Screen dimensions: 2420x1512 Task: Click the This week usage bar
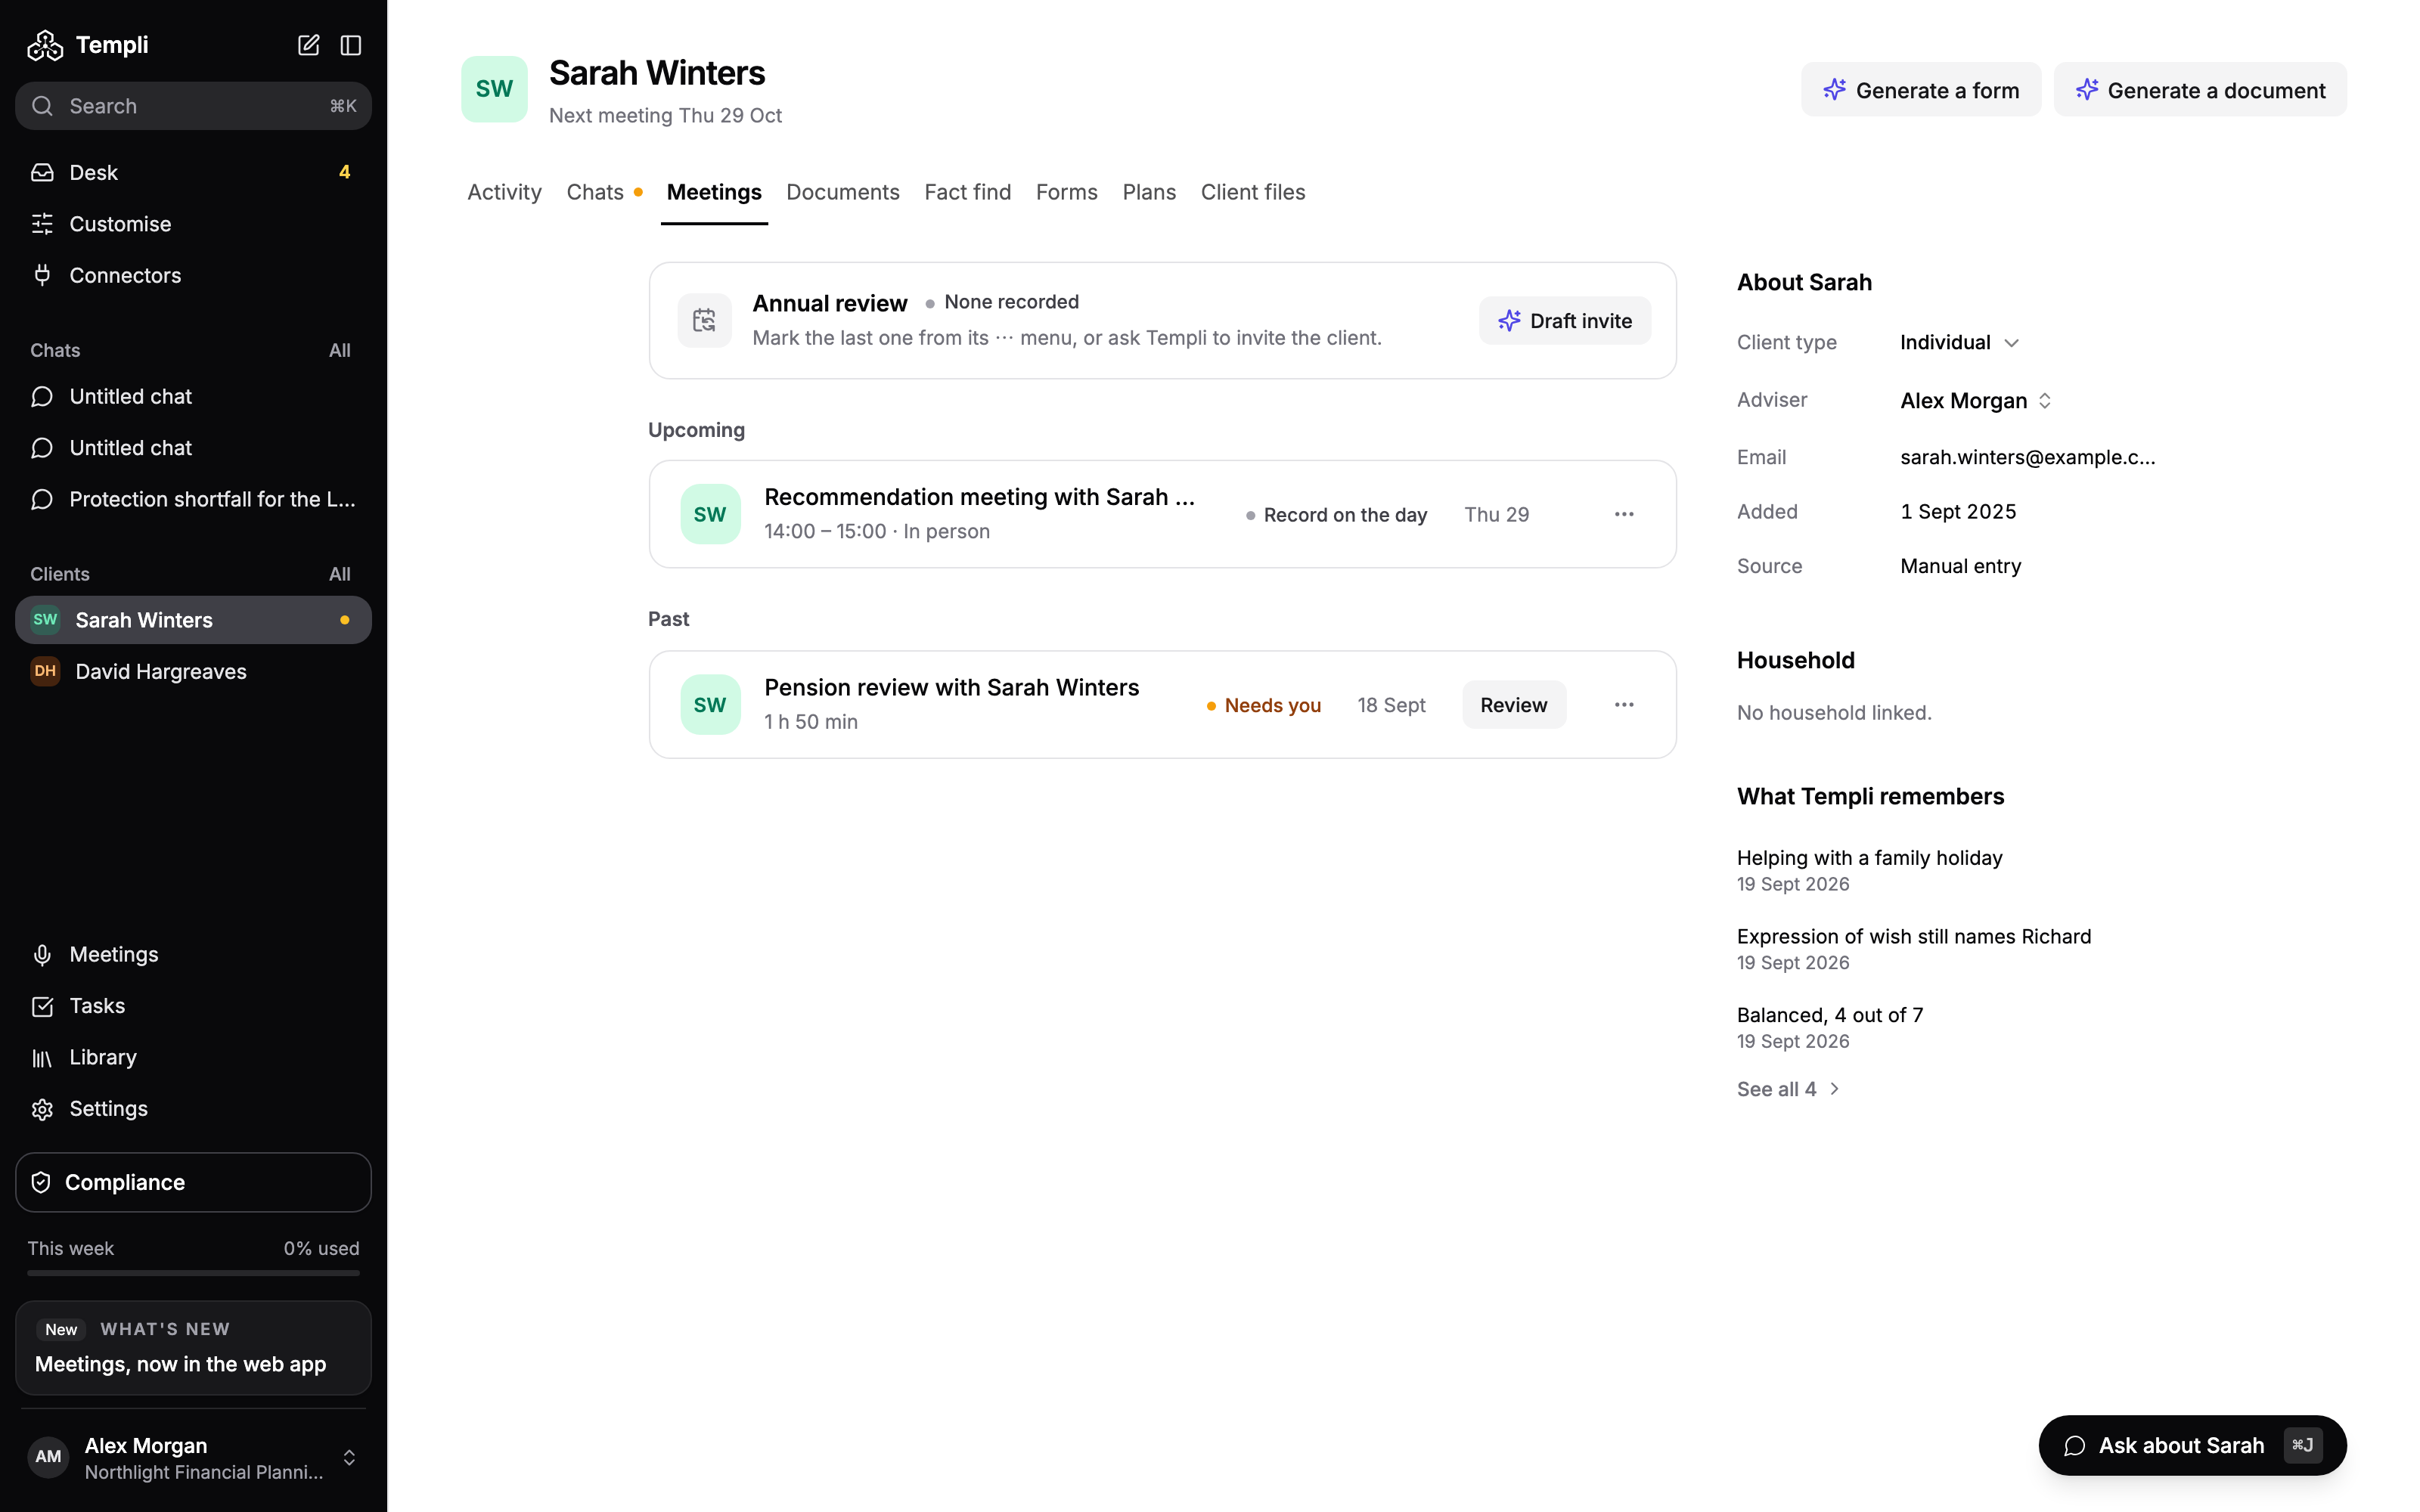click(x=193, y=1273)
